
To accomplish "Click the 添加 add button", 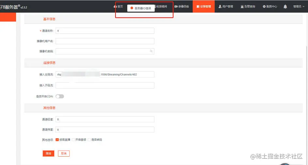I will (x=48, y=153).
